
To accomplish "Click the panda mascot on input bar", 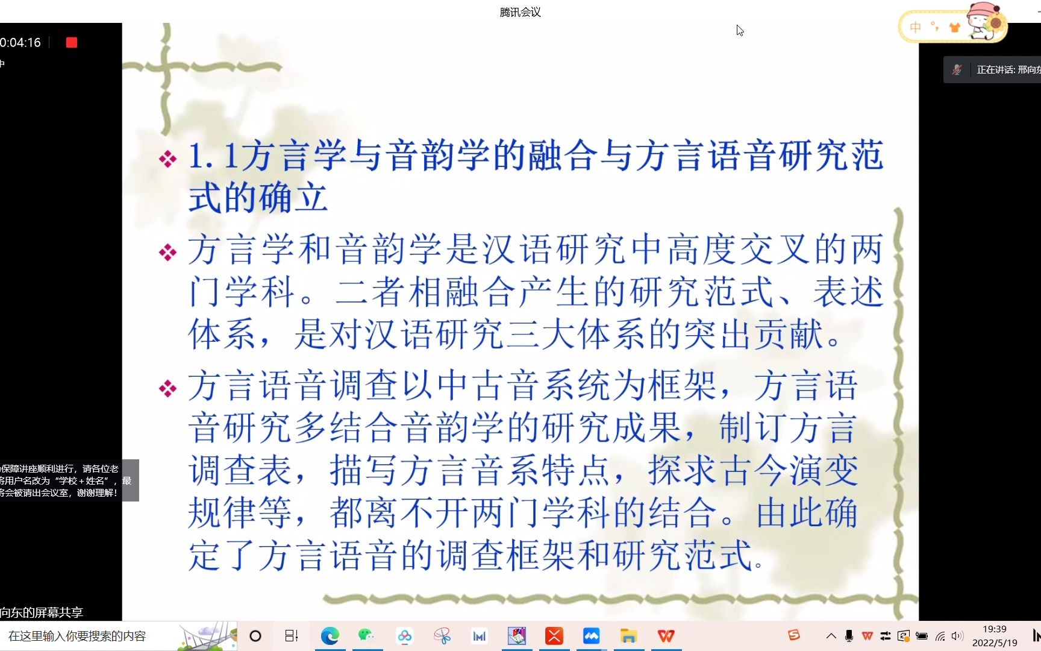I will click(986, 21).
